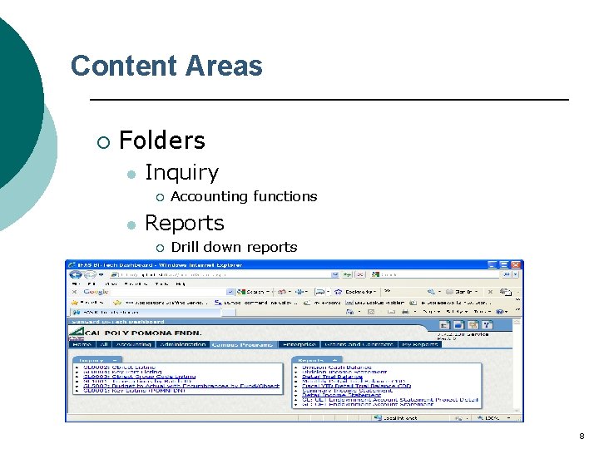Open the search provider dropdown arrow

[516, 274]
